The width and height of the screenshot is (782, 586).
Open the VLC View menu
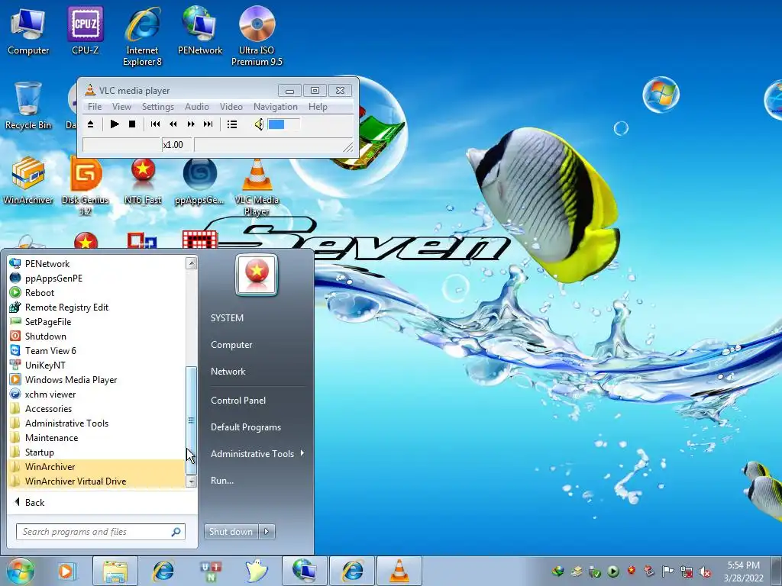point(121,107)
